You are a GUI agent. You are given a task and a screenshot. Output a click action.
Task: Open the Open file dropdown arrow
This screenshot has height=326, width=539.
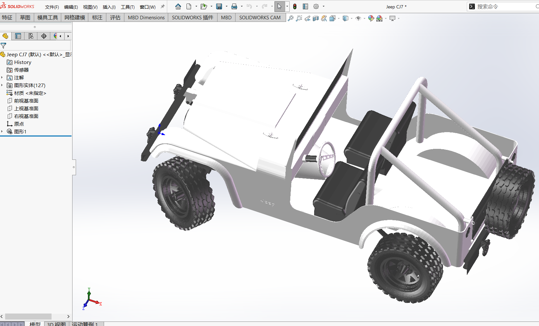pyautogui.click(x=211, y=6)
